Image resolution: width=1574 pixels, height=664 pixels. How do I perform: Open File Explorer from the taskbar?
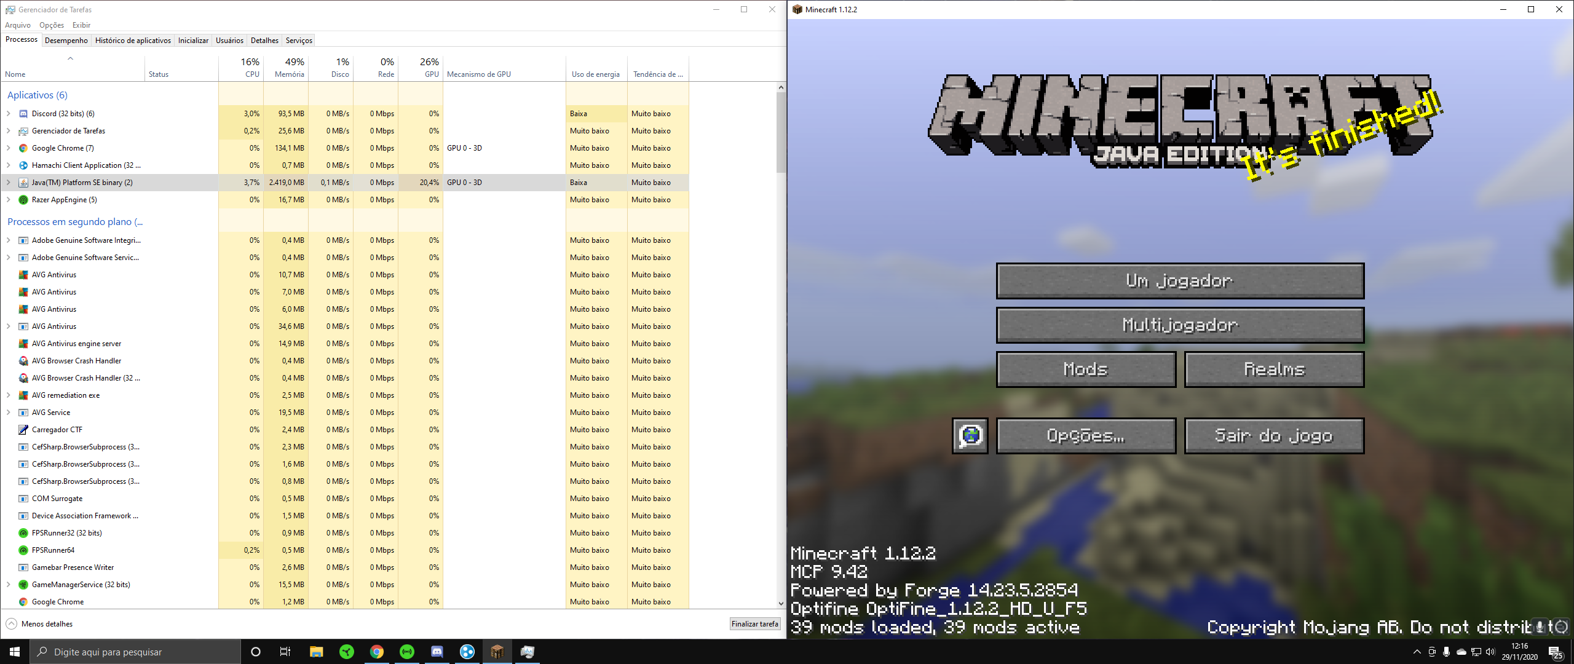pos(316,652)
